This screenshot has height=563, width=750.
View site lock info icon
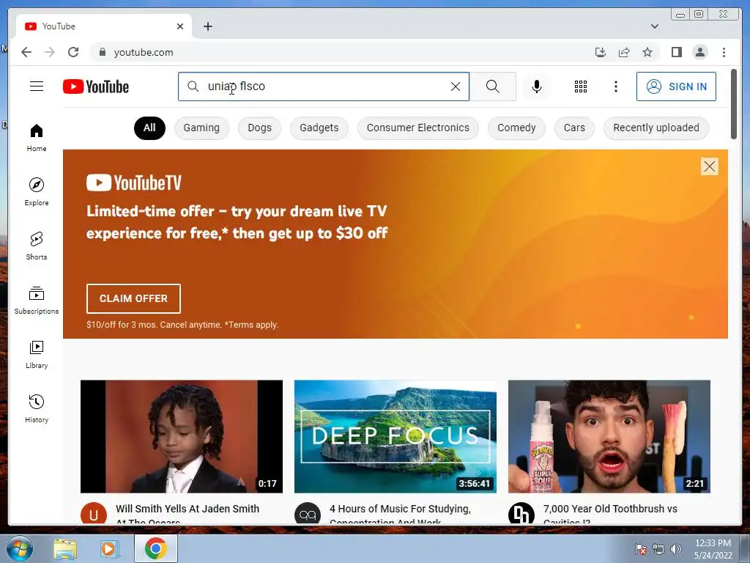tap(102, 52)
